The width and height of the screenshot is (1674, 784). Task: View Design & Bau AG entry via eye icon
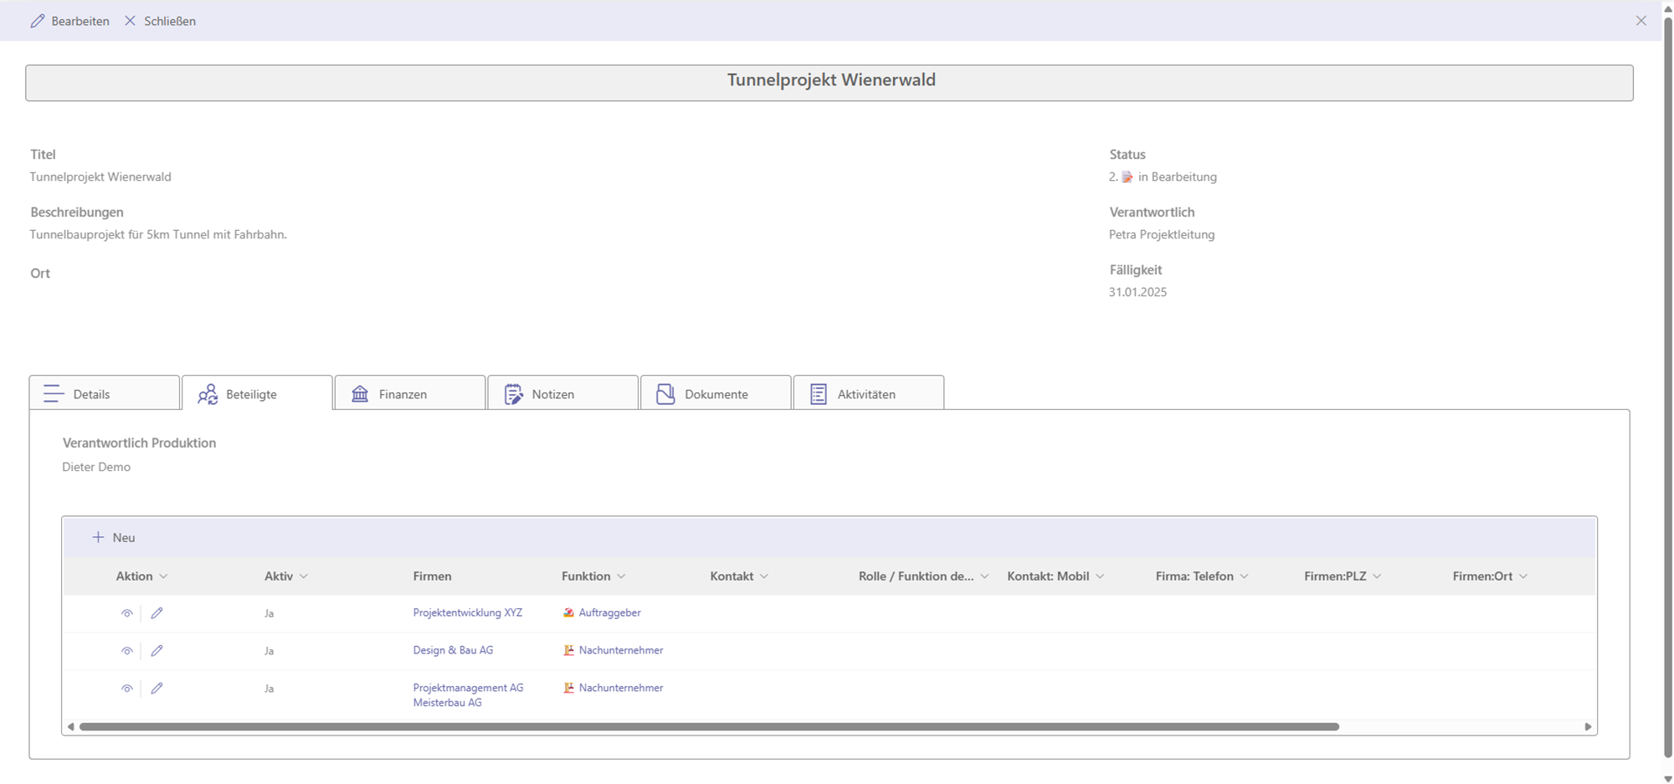pyautogui.click(x=126, y=651)
